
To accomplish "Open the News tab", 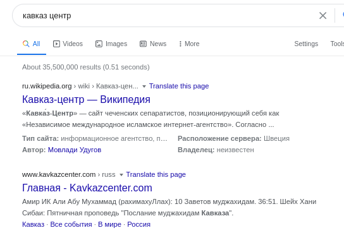I will click(x=153, y=44).
